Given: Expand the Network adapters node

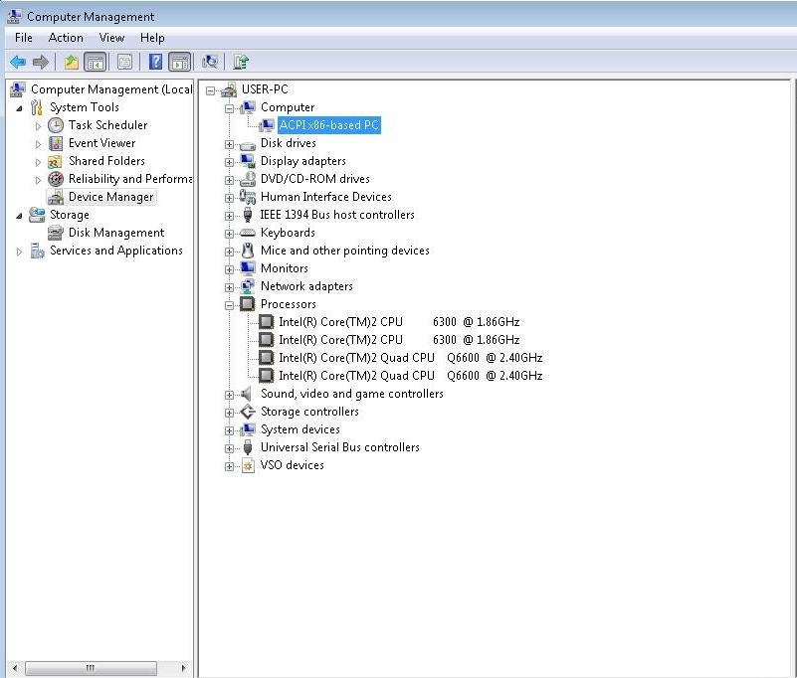Looking at the screenshot, I should coord(230,287).
